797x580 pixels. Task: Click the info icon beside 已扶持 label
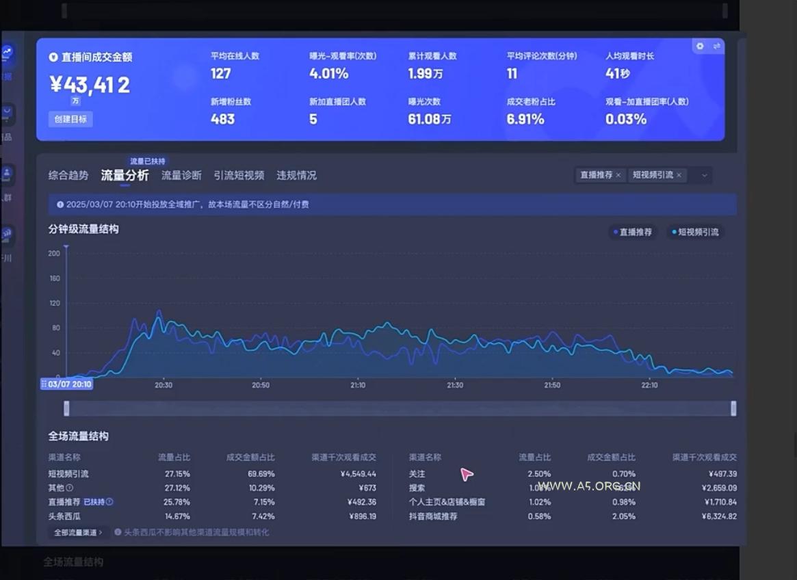tap(109, 502)
